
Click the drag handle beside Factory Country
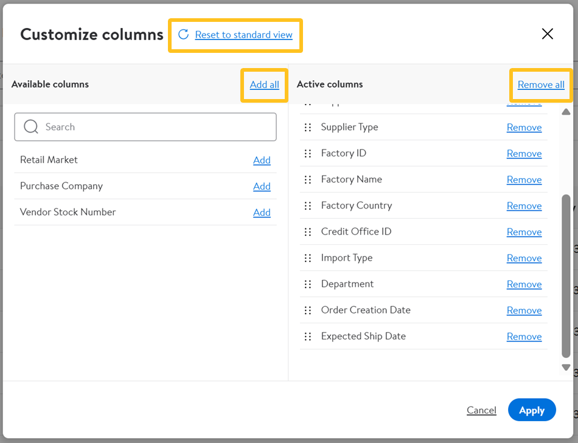pos(308,206)
